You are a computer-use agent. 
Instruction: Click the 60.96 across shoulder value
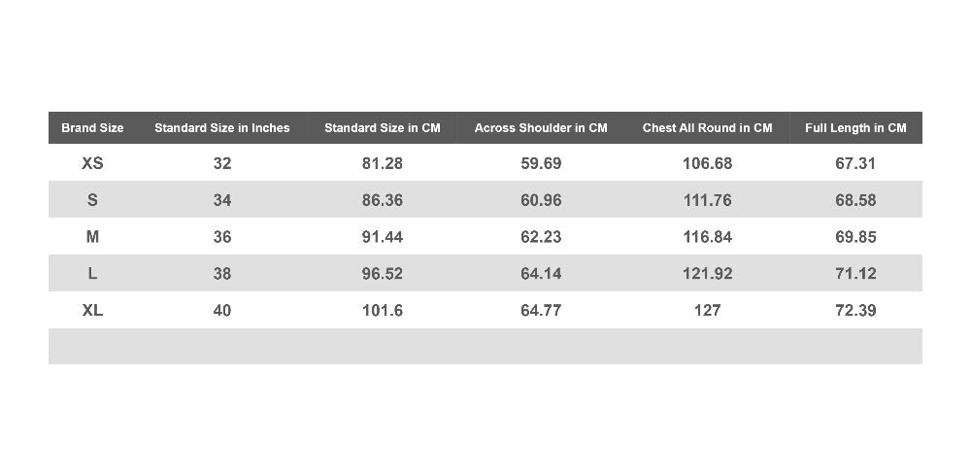tap(541, 200)
